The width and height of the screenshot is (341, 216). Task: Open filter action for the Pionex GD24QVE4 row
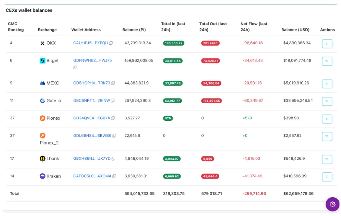coord(327,119)
